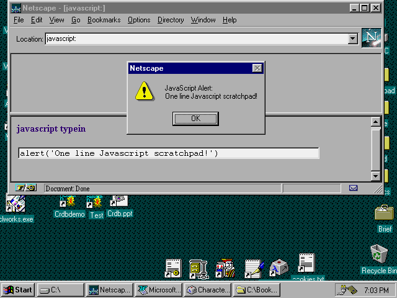Click the mail envelope icon in status bar
This screenshot has height=298, width=397.
[x=353, y=188]
